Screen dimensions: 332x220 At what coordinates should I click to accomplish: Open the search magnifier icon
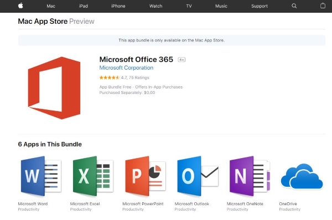(x=294, y=6)
